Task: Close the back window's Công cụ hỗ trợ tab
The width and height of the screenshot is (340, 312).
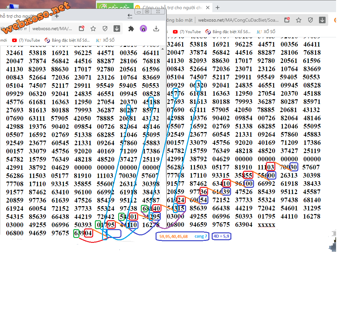Action: tap(208, 8)
